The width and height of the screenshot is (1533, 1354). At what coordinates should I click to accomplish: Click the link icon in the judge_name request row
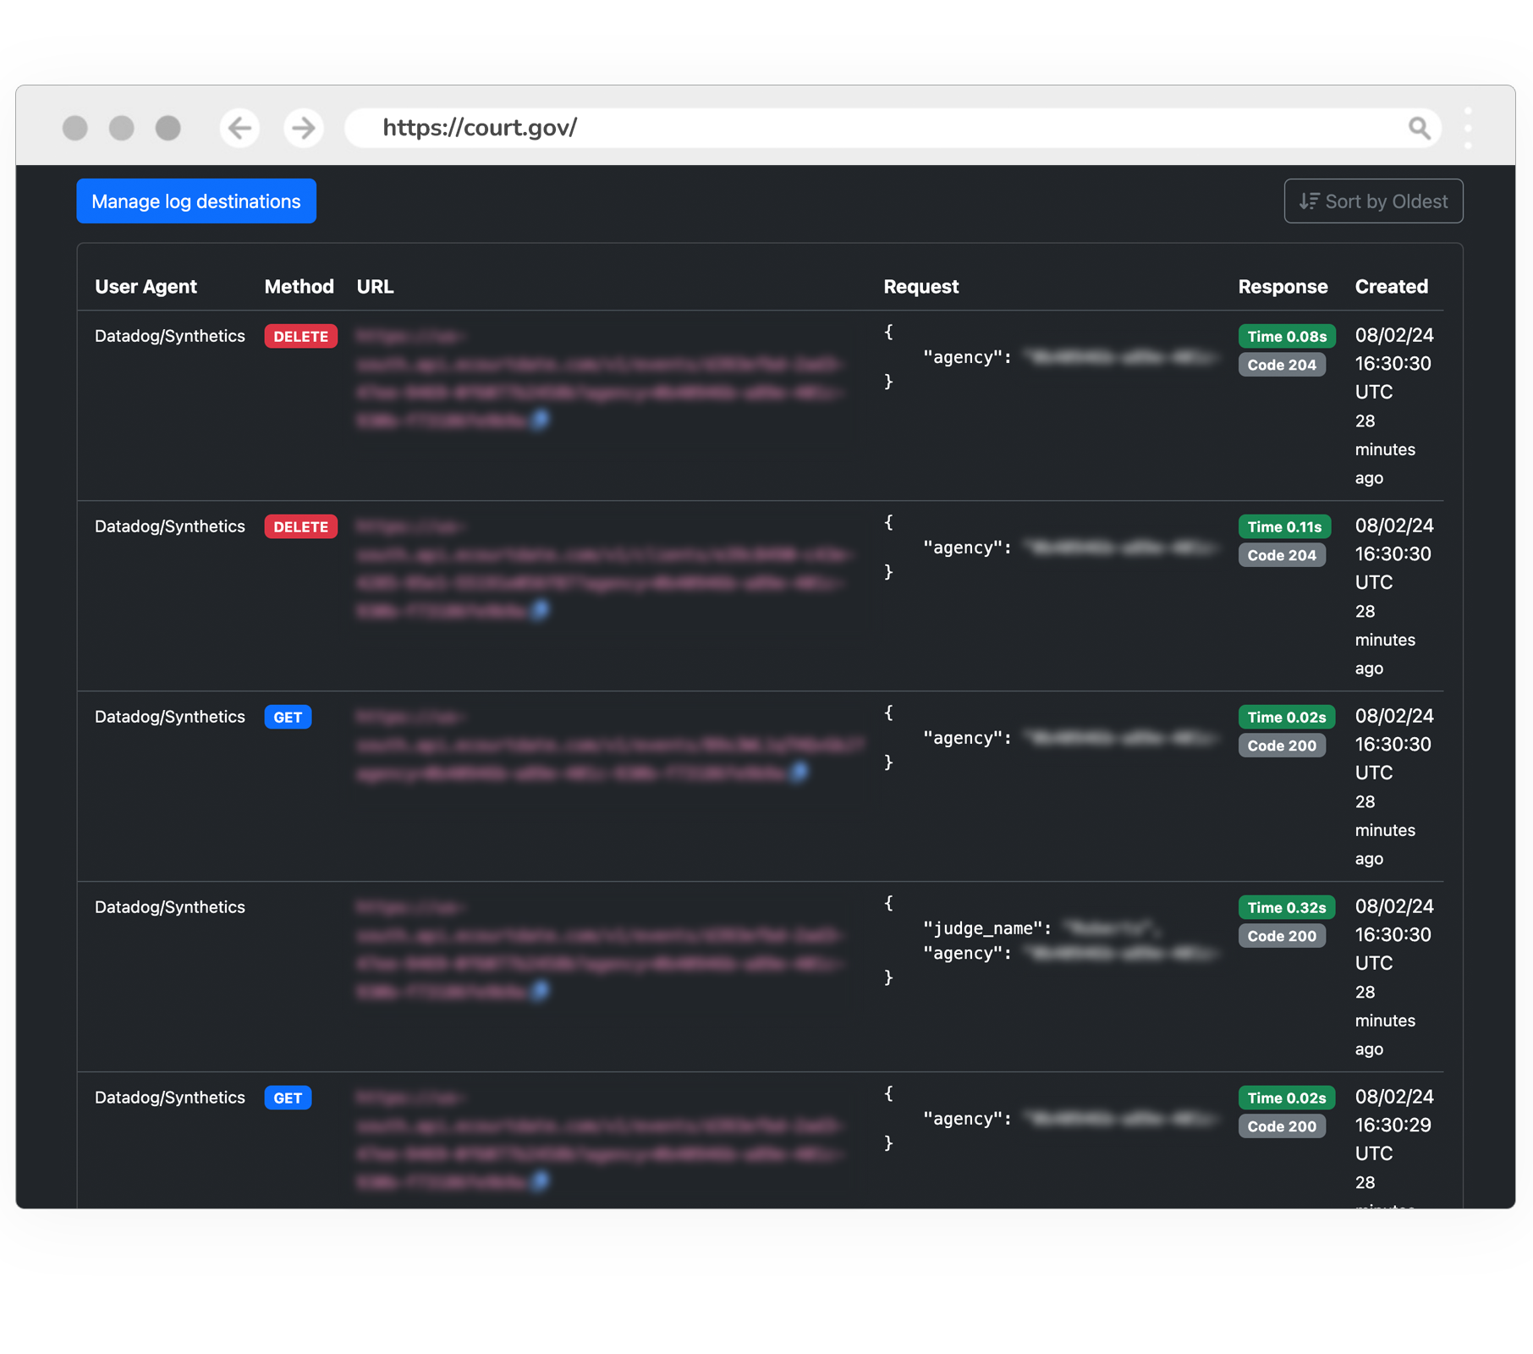(541, 991)
